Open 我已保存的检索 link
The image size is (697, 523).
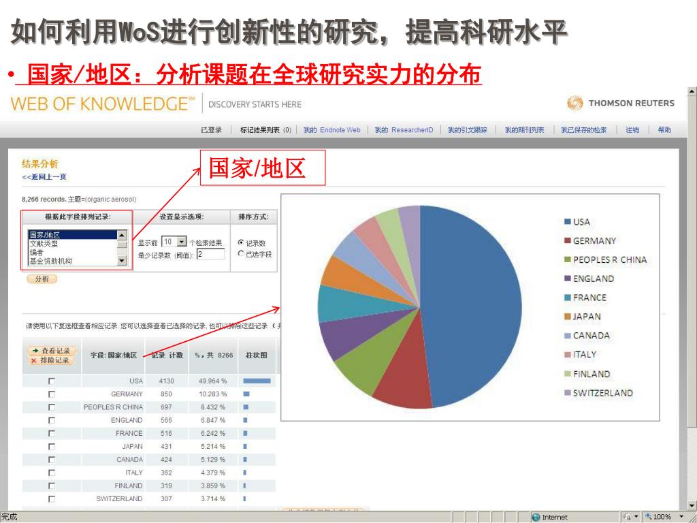583,130
